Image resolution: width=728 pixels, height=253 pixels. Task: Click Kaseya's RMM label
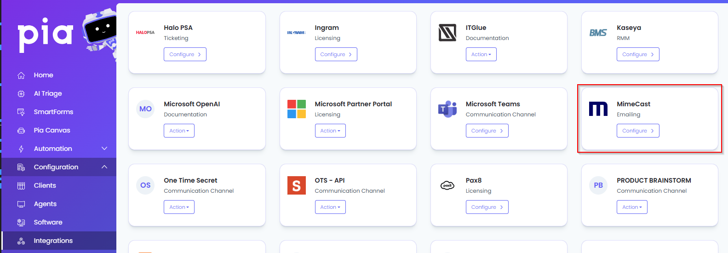tap(623, 38)
